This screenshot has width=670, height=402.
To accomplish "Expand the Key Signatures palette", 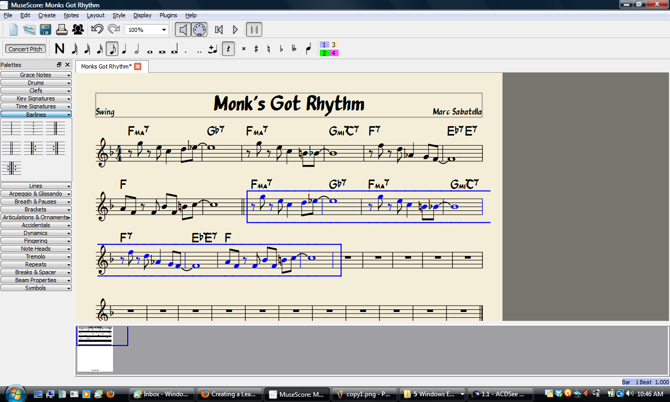I will point(36,98).
